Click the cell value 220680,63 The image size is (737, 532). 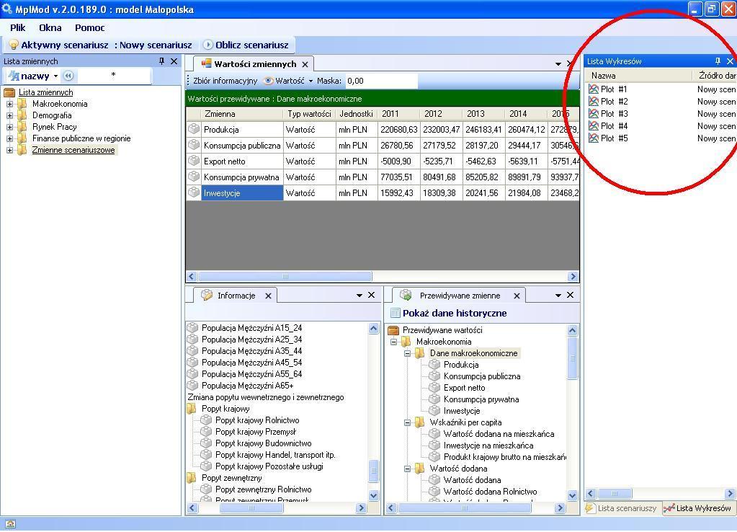(398, 129)
